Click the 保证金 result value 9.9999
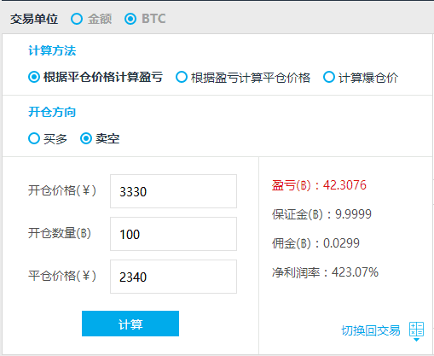434x356 pixels. click(353, 214)
